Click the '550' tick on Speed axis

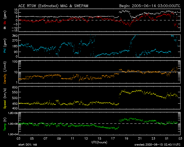click(15, 92)
